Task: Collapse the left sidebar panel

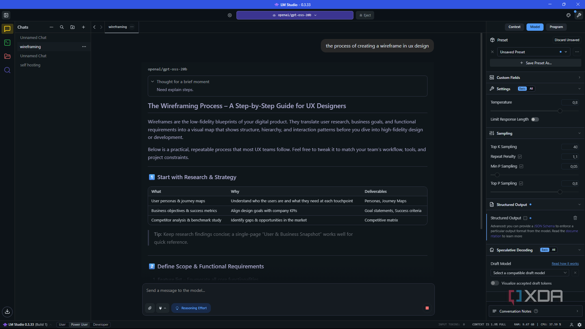Action: 6,15
